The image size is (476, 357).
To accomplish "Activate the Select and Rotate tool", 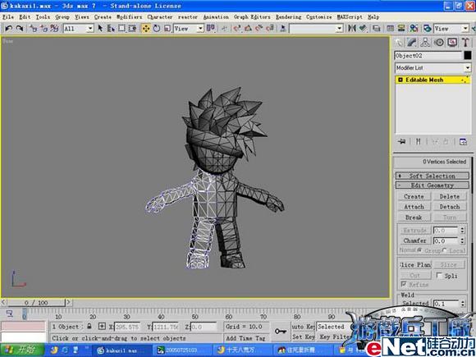I will pos(157,29).
